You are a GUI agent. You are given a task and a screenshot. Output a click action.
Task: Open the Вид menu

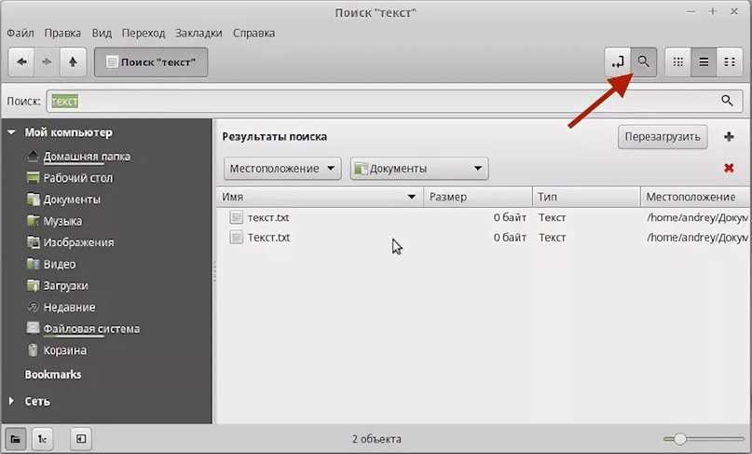point(103,33)
